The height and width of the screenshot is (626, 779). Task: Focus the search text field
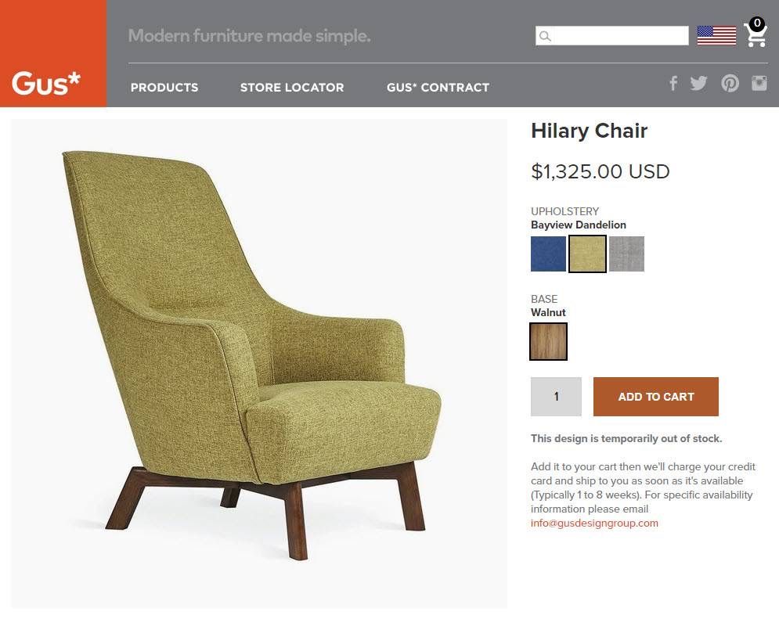point(612,36)
